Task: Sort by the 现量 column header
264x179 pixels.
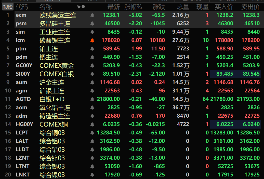Action: pos(203,7)
